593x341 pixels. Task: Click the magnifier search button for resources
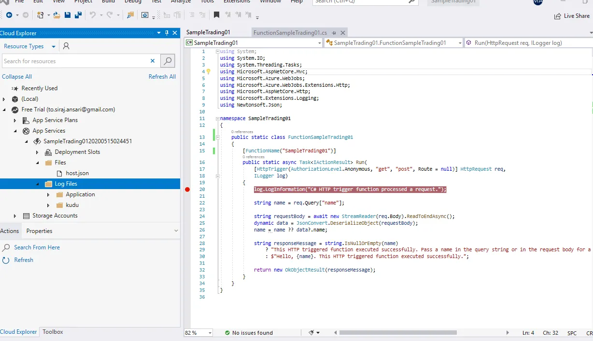[168, 61]
